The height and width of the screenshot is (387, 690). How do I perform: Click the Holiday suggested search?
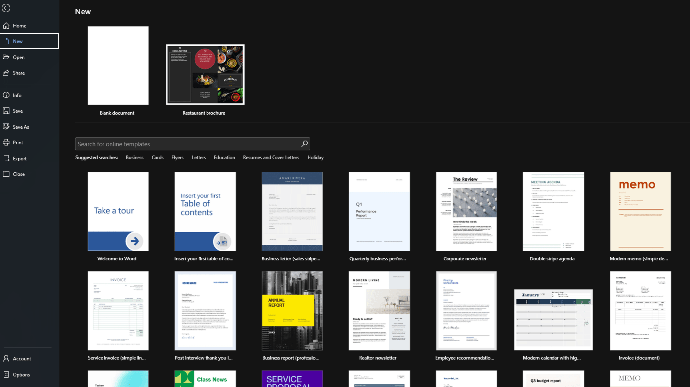pos(315,158)
